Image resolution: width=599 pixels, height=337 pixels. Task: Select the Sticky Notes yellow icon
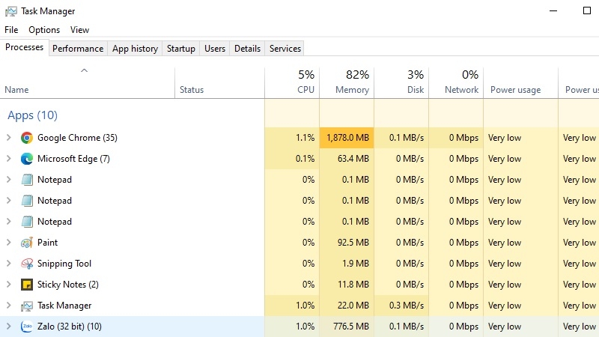(27, 285)
